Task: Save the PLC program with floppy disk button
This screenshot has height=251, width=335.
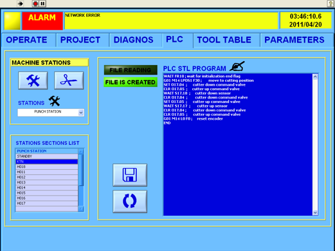Action: click(130, 175)
